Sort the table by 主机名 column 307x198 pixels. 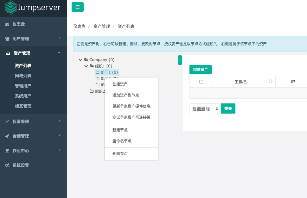pos(271,82)
